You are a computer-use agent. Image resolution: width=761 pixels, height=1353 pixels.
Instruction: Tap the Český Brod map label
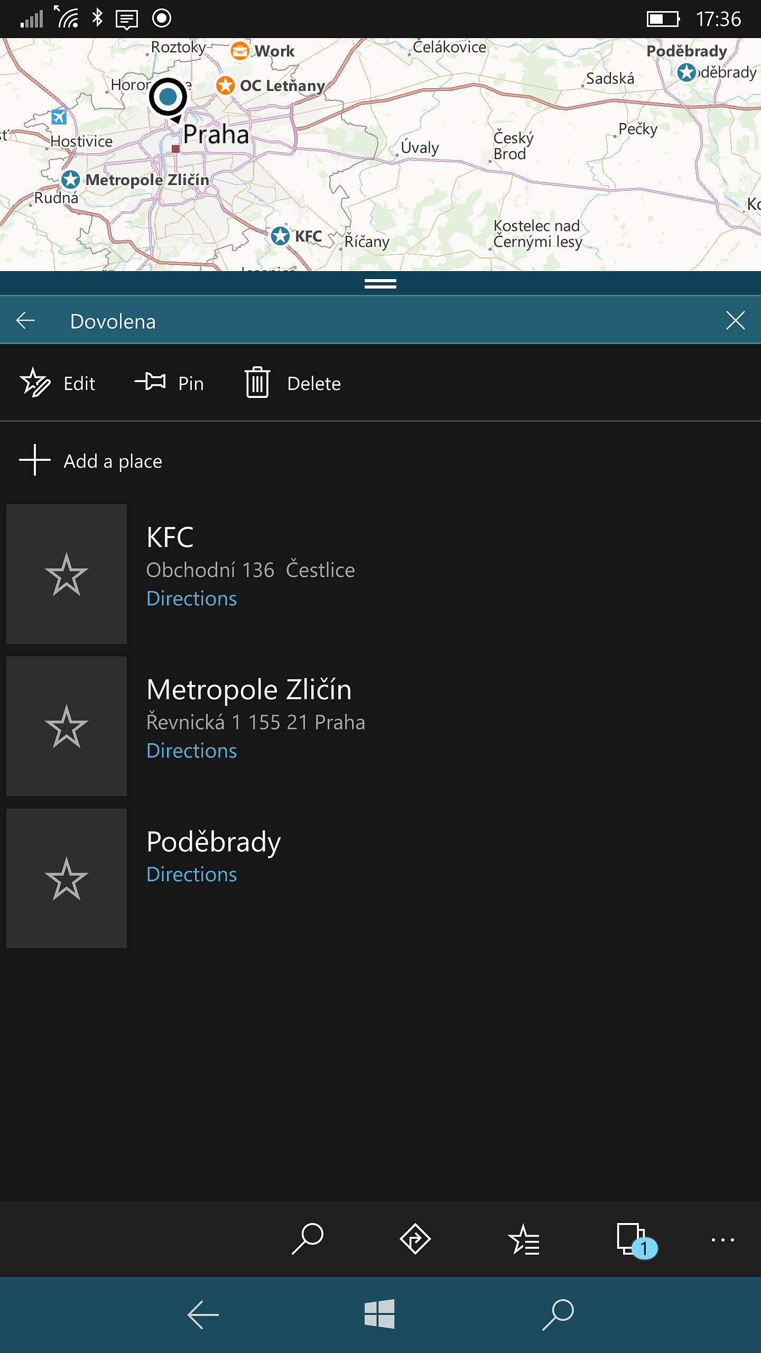[x=513, y=145]
